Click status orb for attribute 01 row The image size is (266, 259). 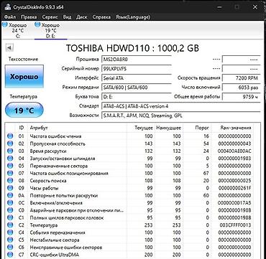10,136
